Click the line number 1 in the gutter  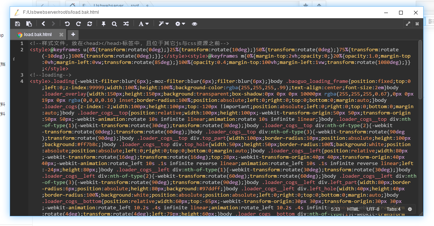[22, 43]
